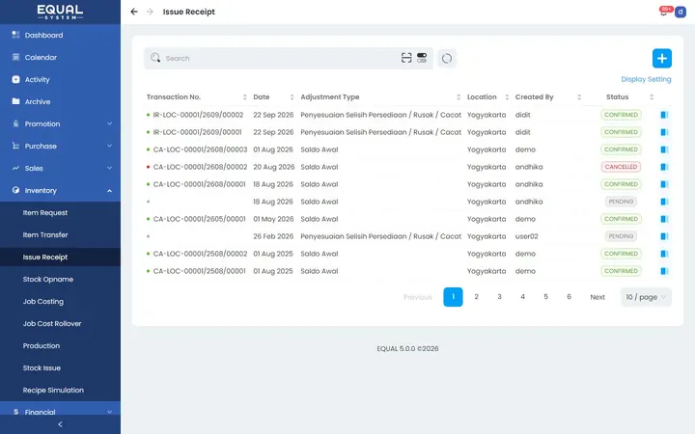Image resolution: width=695 pixels, height=434 pixels.
Task: Go to page 3
Action: [499, 297]
